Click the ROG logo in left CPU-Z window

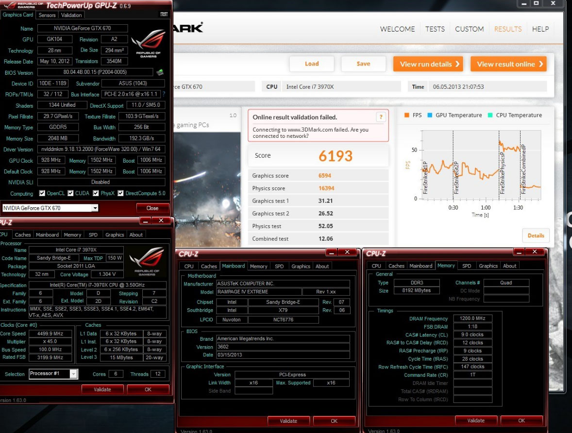[148, 262]
